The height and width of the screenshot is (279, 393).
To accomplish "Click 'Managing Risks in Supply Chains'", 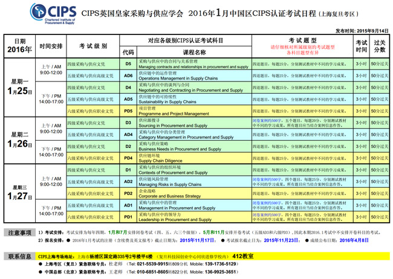I will [170, 184].
